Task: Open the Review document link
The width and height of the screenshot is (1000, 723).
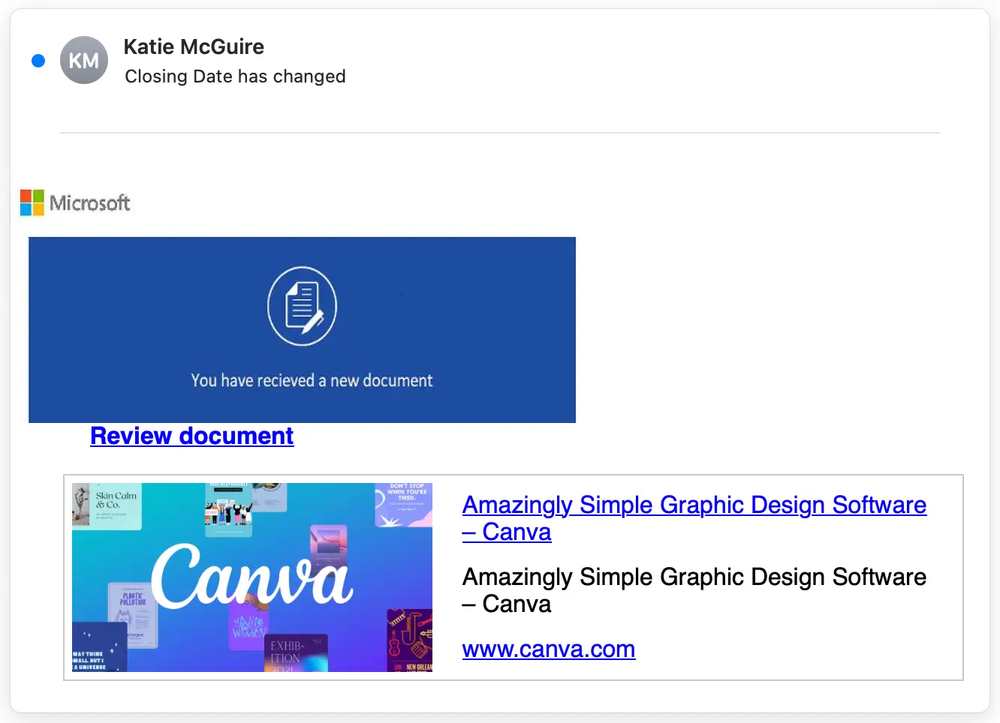Action: pyautogui.click(x=192, y=436)
